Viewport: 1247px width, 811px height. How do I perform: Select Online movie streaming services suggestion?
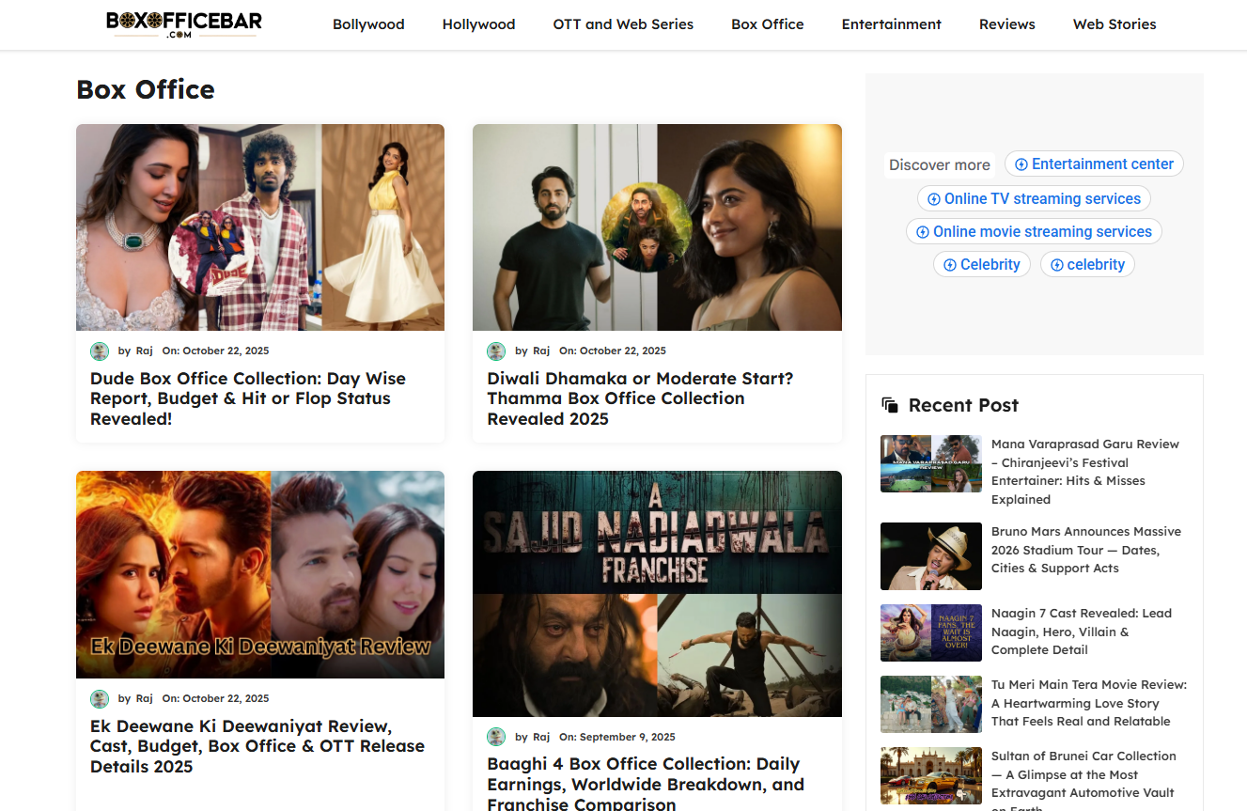[x=1034, y=232]
